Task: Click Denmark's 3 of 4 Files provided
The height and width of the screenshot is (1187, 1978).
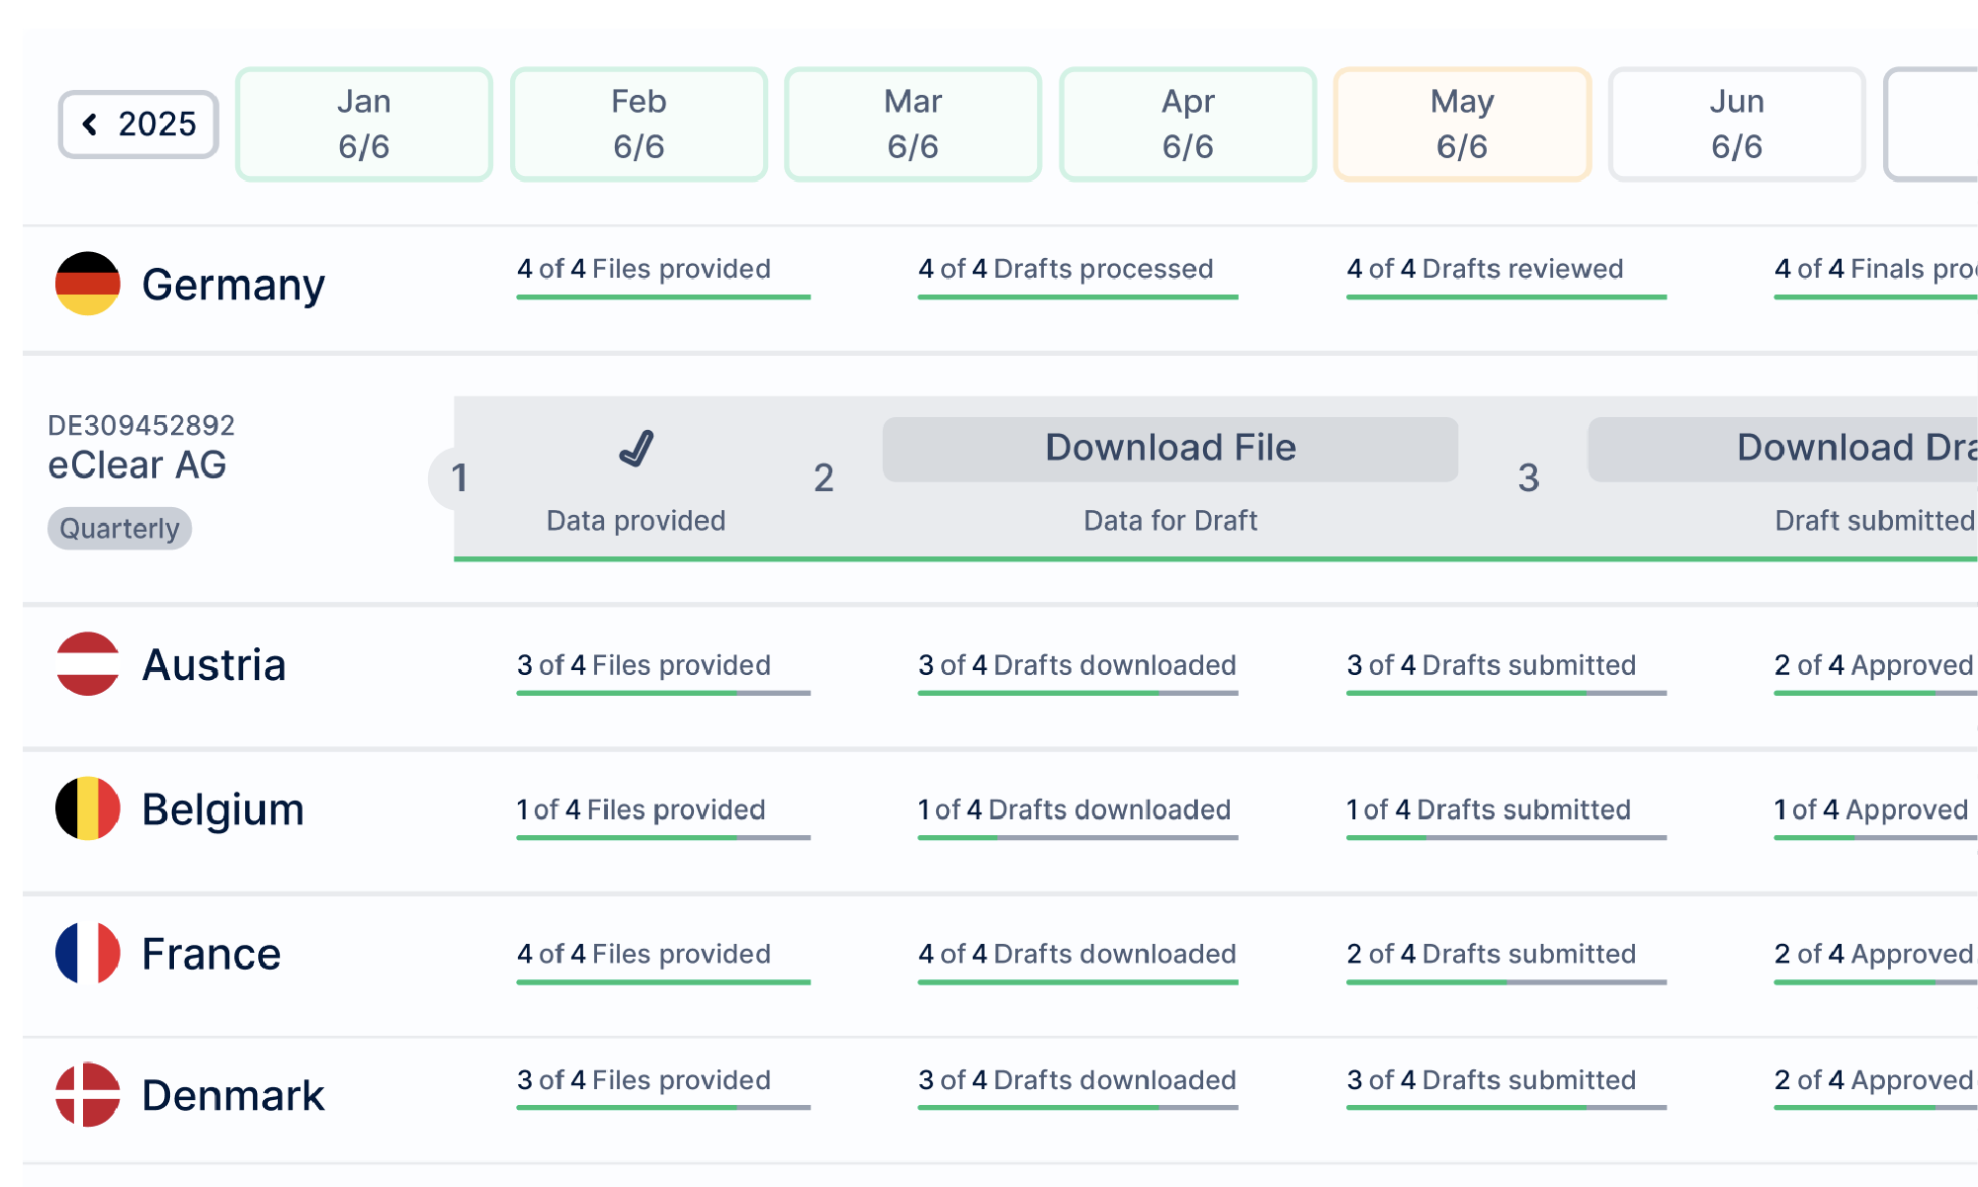Action: (x=663, y=1088)
